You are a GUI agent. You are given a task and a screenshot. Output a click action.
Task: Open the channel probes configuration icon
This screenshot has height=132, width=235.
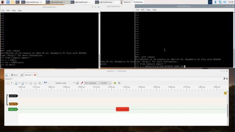pyautogui.click(x=82, y=83)
